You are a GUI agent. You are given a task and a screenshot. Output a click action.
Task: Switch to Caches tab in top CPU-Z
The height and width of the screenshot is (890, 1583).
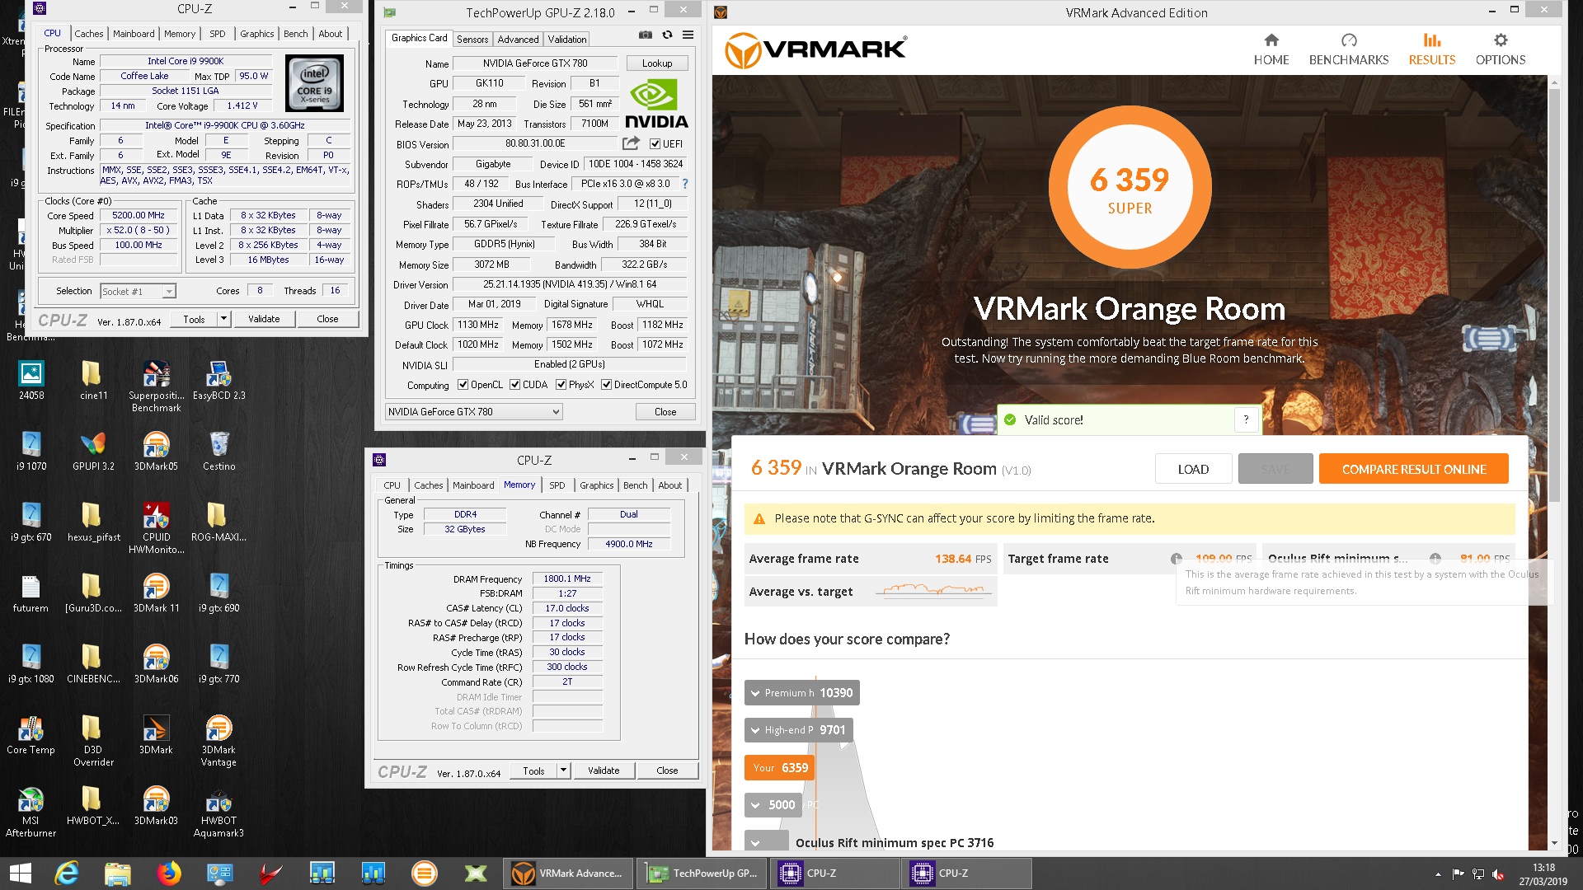coord(88,34)
